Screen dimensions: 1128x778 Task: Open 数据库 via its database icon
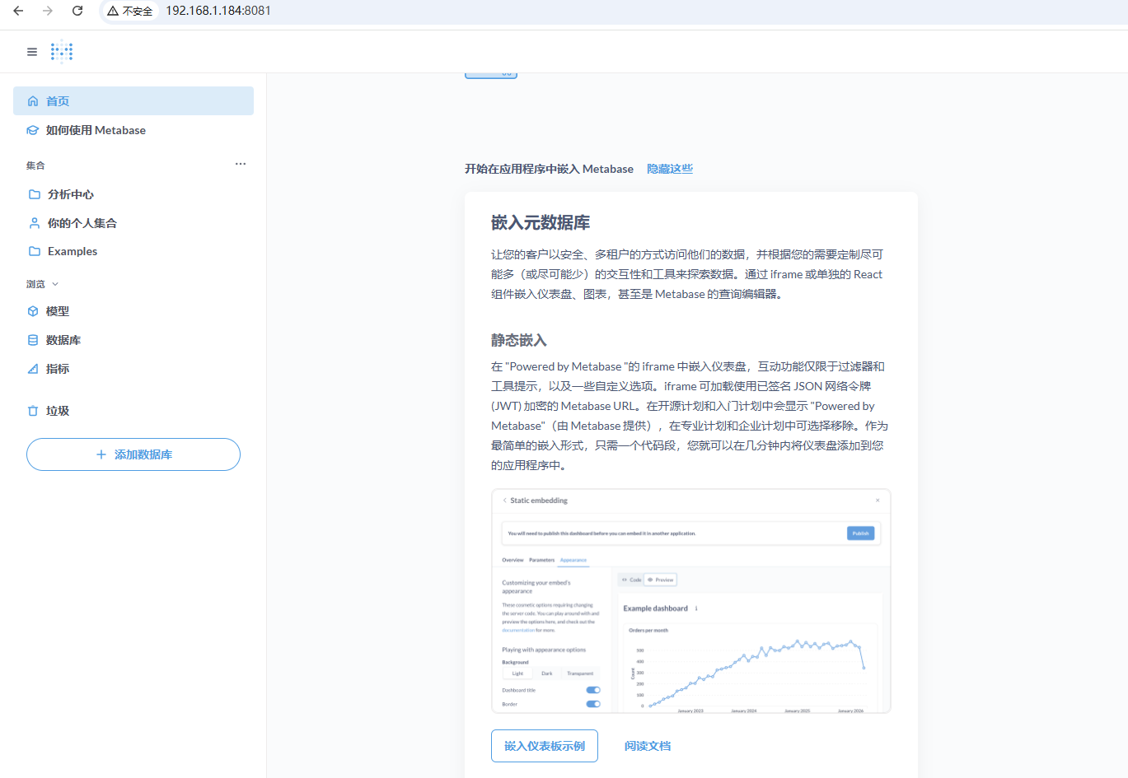click(32, 340)
